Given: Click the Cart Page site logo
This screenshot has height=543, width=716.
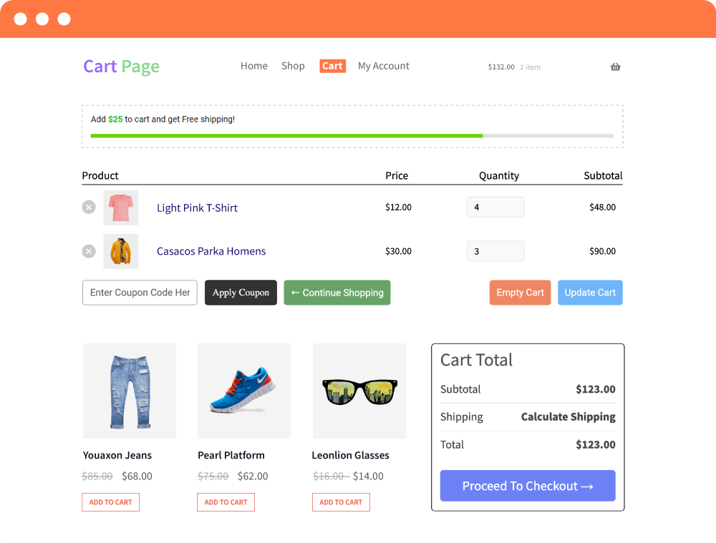Looking at the screenshot, I should point(122,67).
